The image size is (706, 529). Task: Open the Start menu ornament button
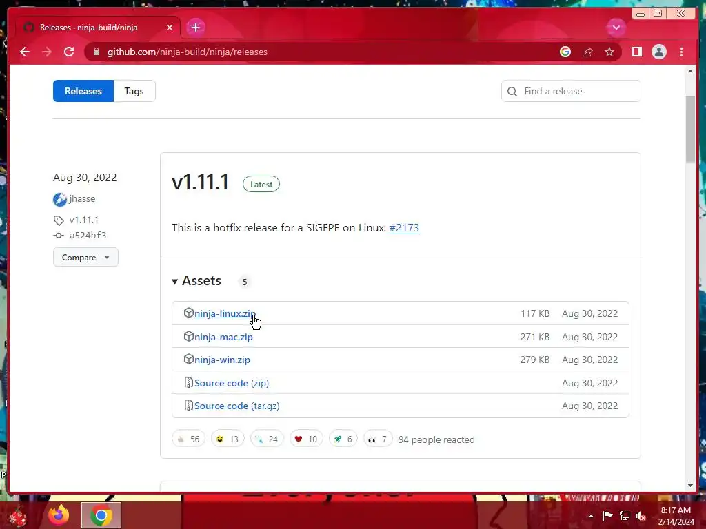click(18, 517)
